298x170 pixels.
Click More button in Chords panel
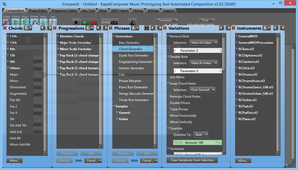14,161
